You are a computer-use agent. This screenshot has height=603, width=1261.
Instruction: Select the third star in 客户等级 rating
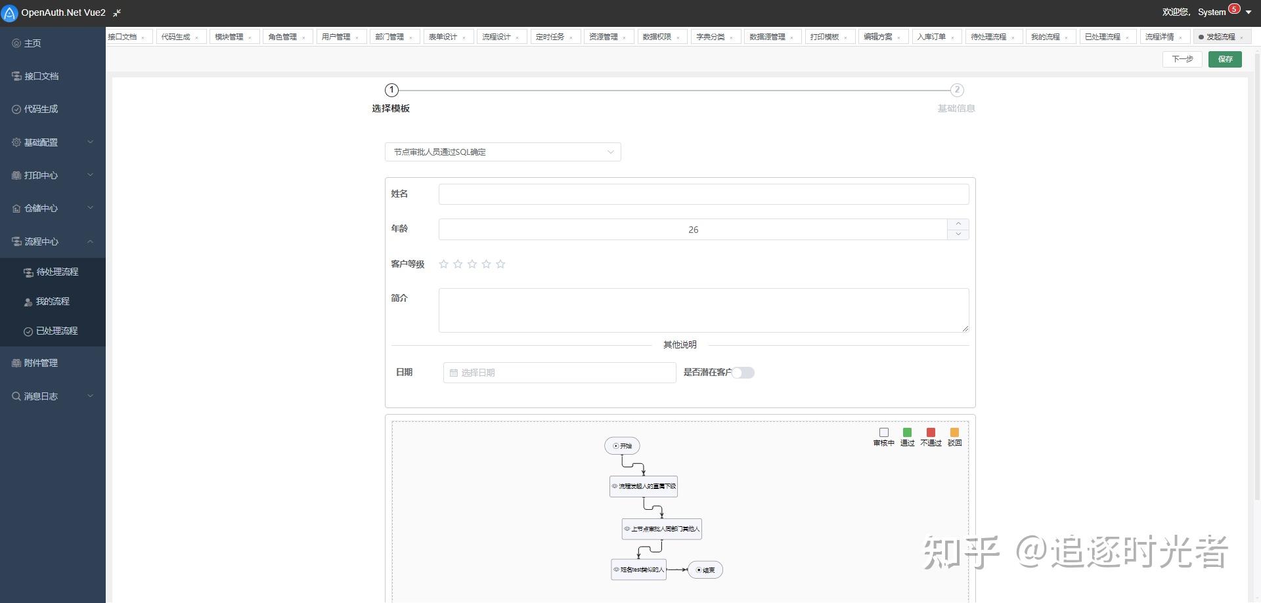tap(472, 264)
